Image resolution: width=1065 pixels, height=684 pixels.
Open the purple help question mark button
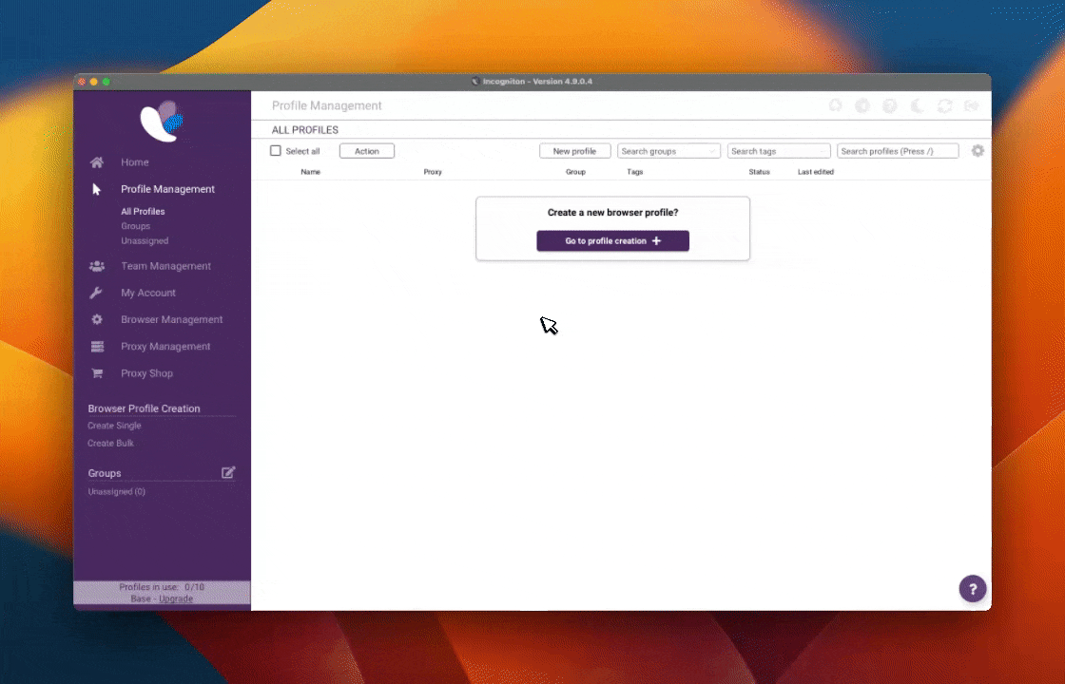(972, 589)
